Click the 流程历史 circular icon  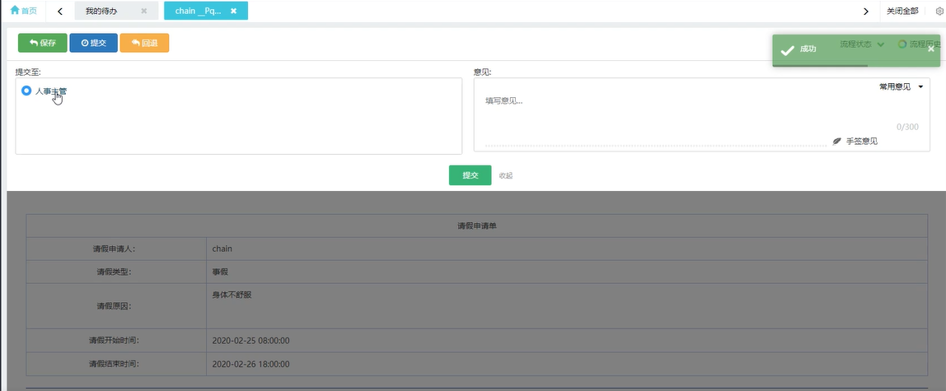coord(902,44)
